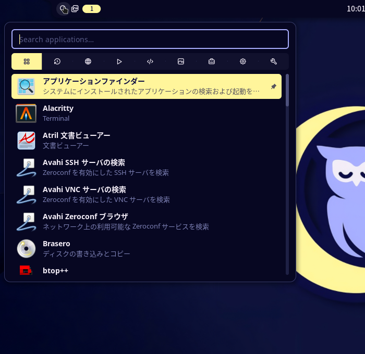This screenshot has width=365, height=354.
Task: Switch to the development code-brackets category
Action: (x=150, y=61)
